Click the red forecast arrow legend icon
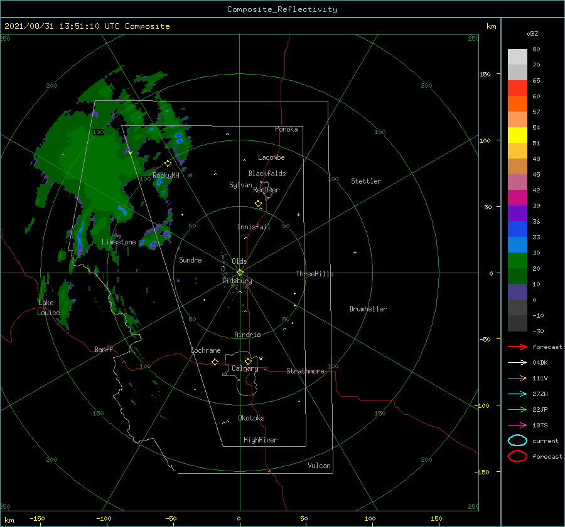 pyautogui.click(x=517, y=347)
